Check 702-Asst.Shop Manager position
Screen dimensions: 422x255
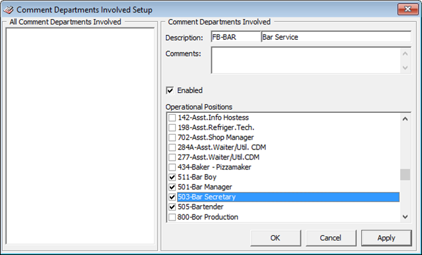pyautogui.click(x=172, y=137)
